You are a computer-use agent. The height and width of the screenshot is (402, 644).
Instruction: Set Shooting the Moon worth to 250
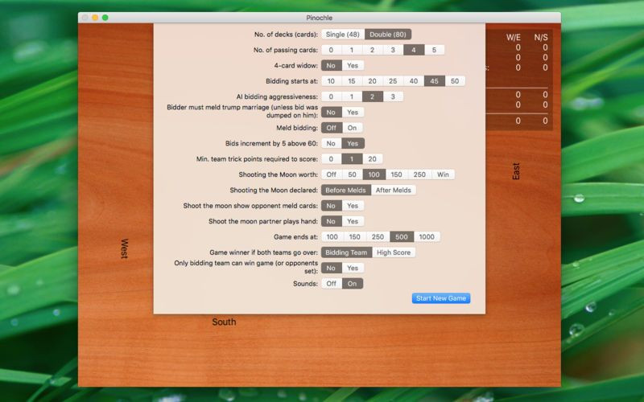tap(419, 174)
